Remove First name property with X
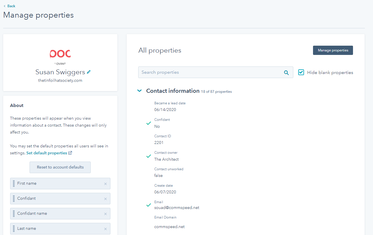The width and height of the screenshot is (373, 235). [x=105, y=184]
